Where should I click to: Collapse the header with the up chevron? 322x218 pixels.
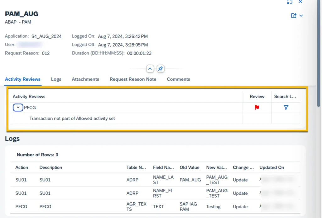click(150, 69)
